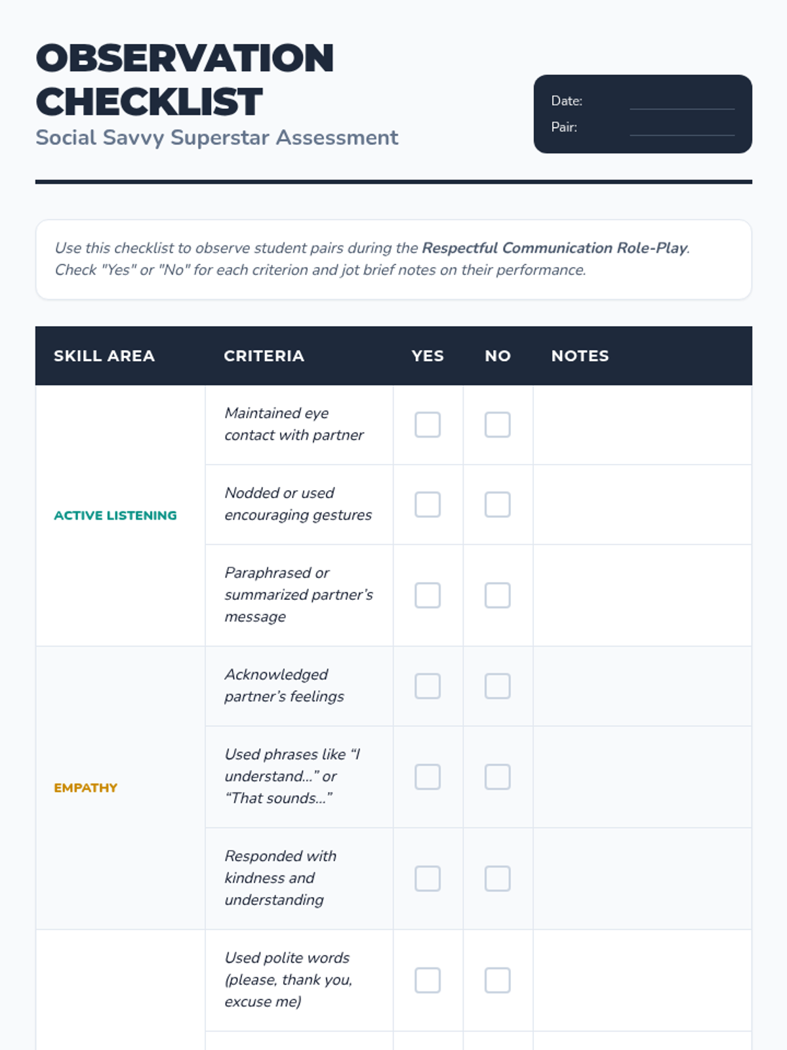Mark Yes for used polite words
Image resolution: width=787 pixels, height=1050 pixels.
pos(428,980)
